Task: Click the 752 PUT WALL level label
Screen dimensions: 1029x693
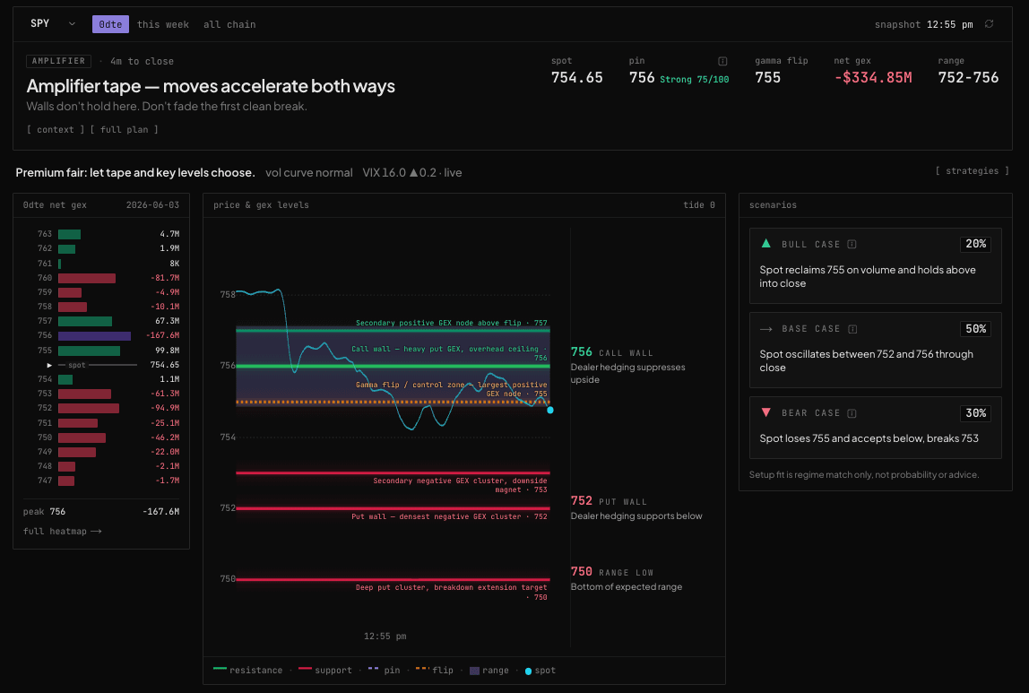Action: pyautogui.click(x=609, y=501)
